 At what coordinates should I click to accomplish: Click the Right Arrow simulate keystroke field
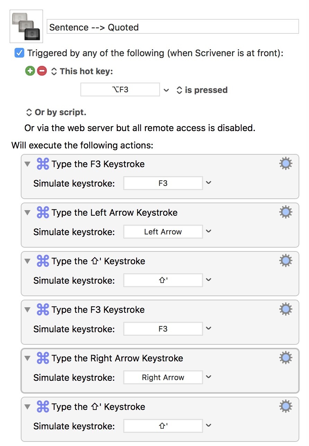tap(163, 377)
